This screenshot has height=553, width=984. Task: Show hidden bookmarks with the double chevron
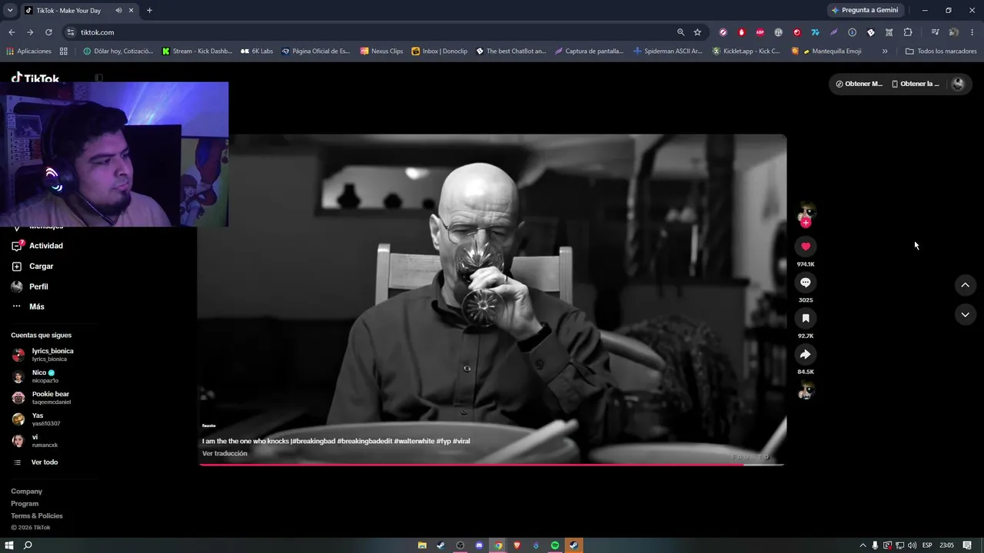(x=885, y=51)
